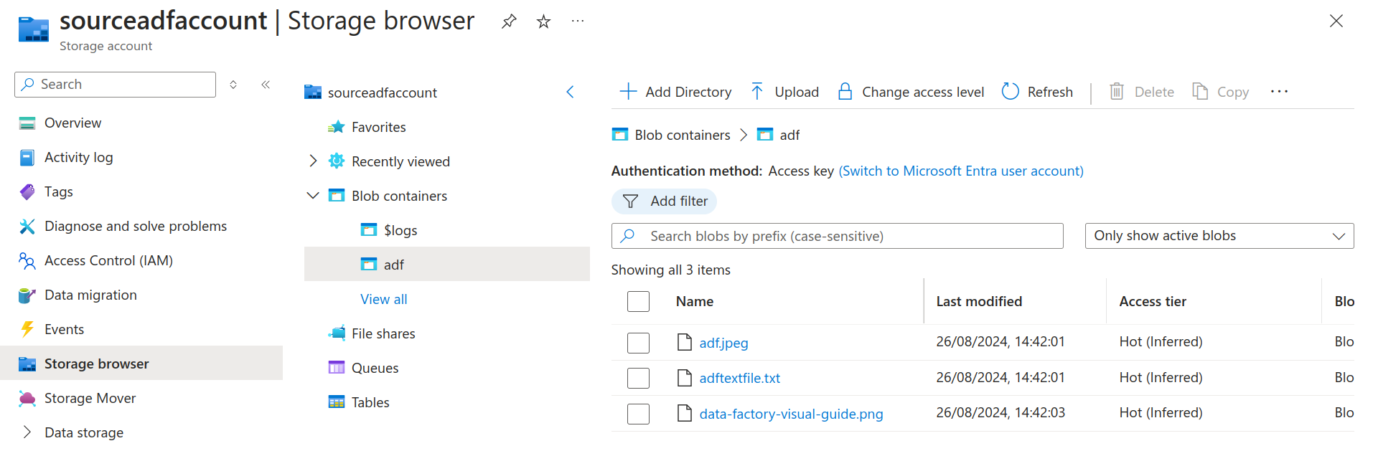Click the file icon beside adf.jpeg

point(685,342)
